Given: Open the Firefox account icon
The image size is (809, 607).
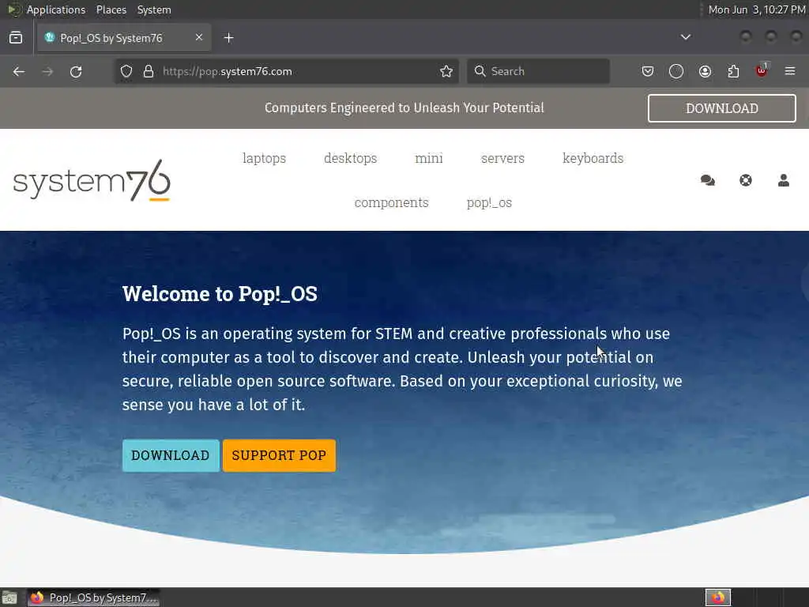Looking at the screenshot, I should point(705,71).
